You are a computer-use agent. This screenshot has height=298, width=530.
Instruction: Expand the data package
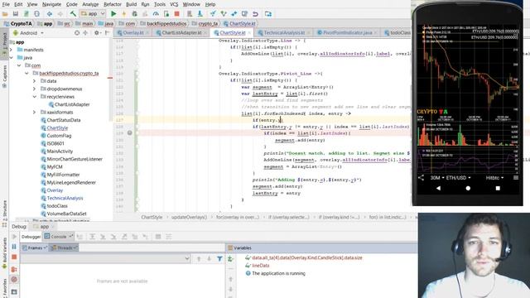(34, 81)
